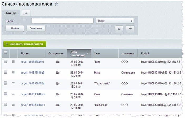Sort the table by the Имя column
The width and height of the screenshot is (185, 118).
click(97, 53)
